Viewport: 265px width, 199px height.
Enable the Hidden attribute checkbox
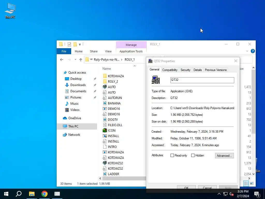click(193, 155)
